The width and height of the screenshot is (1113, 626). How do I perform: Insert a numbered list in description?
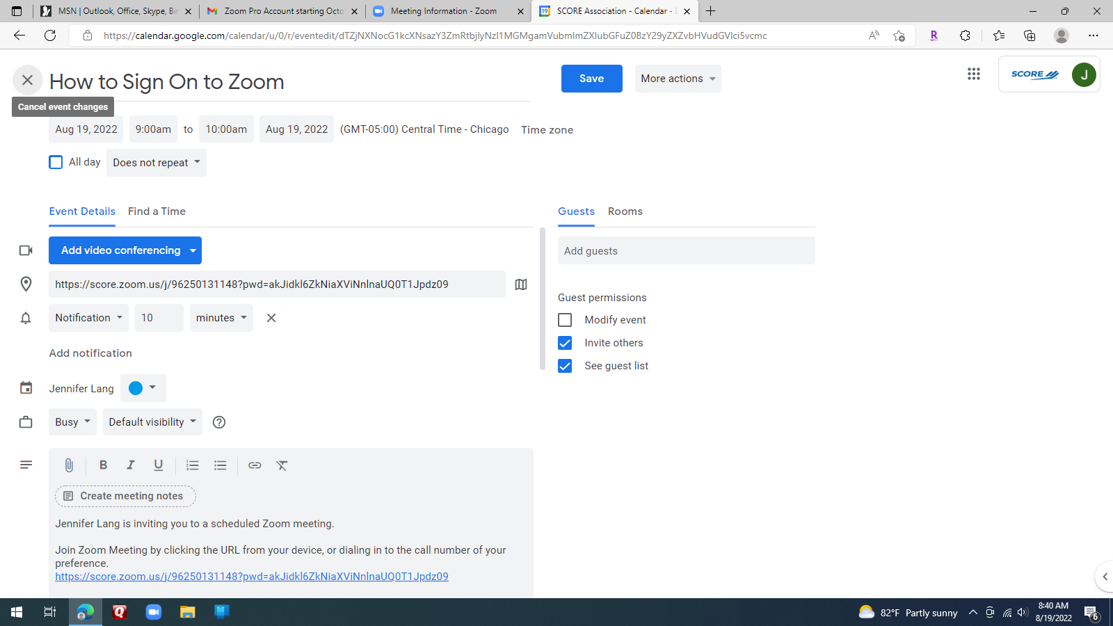click(x=193, y=465)
